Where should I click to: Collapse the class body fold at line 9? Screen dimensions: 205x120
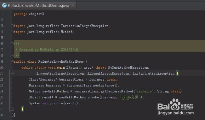coord(12,61)
